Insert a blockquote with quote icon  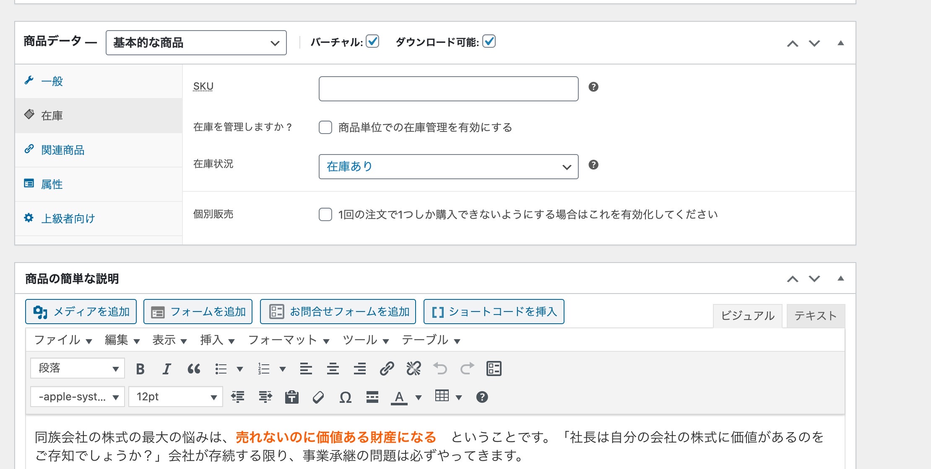click(x=193, y=369)
